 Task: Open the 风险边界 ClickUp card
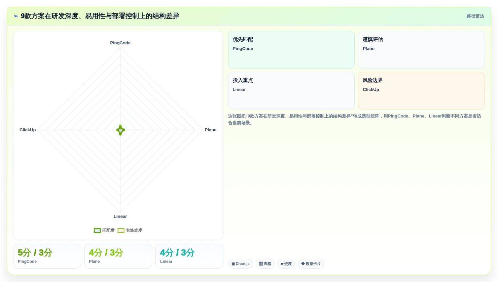pyautogui.click(x=421, y=91)
